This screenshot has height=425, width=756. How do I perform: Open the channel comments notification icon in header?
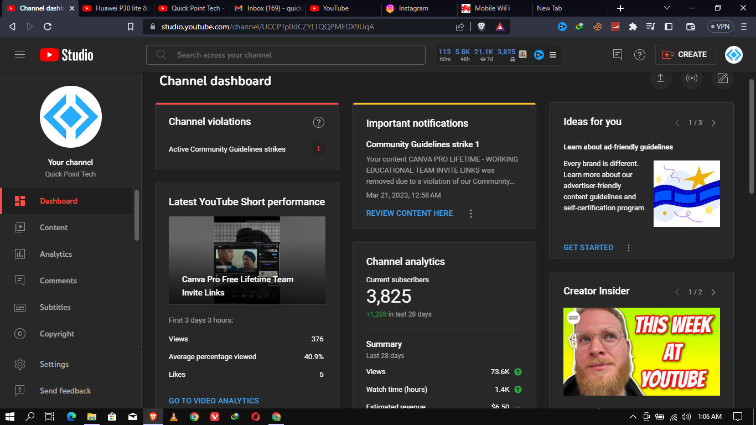(618, 55)
